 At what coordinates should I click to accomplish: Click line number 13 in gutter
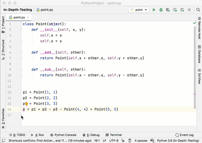[9, 92]
